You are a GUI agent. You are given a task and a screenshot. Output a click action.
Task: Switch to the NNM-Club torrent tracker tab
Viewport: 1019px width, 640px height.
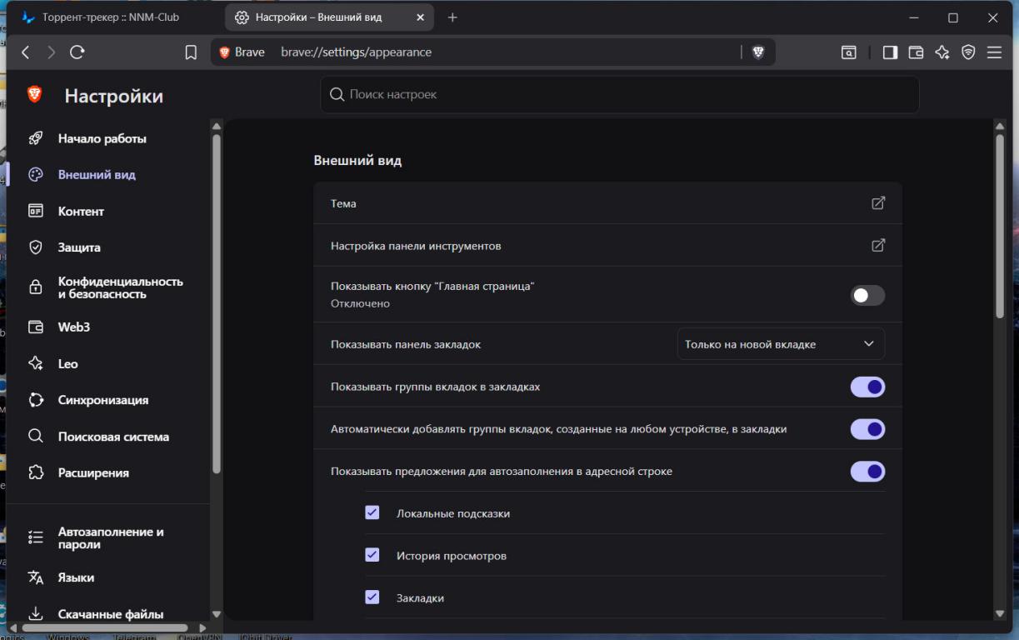click(111, 17)
